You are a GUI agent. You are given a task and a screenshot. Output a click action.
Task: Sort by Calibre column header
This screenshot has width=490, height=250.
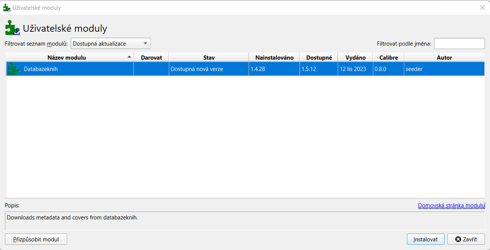[x=389, y=57]
